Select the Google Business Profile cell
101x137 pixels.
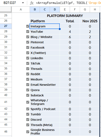tap(45, 132)
